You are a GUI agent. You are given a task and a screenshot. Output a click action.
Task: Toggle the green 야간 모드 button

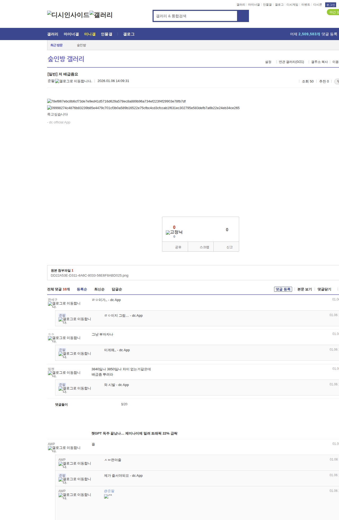pos(333,12)
